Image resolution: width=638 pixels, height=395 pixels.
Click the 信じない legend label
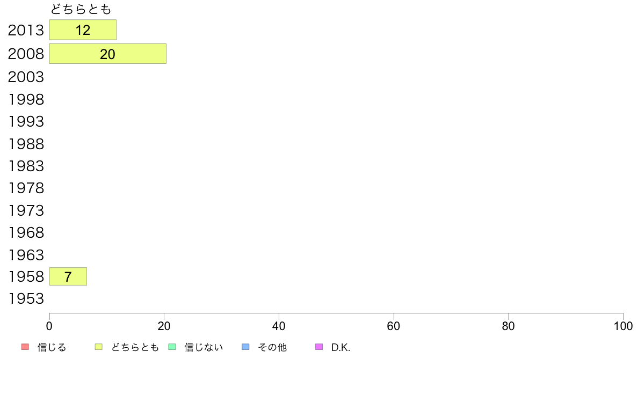204,347
